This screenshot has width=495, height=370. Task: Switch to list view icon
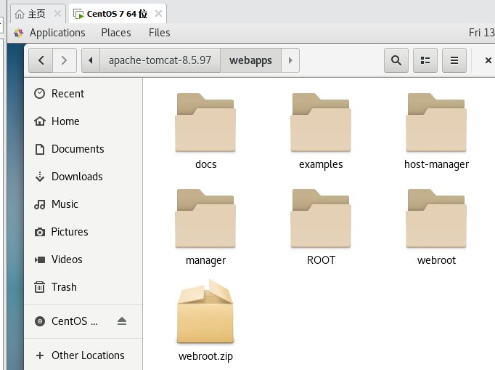425,60
